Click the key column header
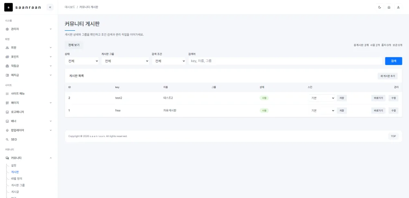Screen dimensions: 409x198 [x=117, y=87]
